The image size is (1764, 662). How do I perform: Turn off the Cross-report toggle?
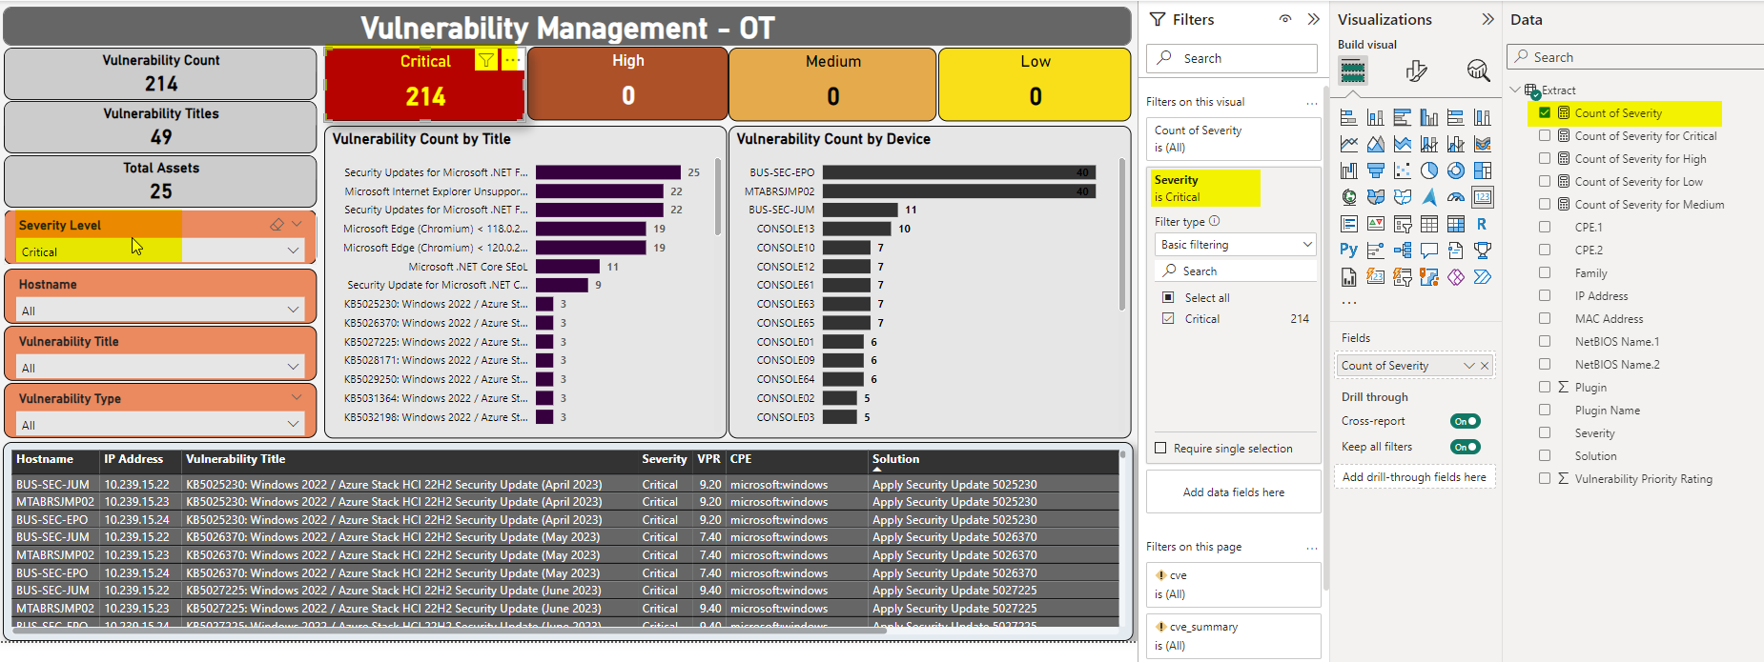(x=1465, y=421)
